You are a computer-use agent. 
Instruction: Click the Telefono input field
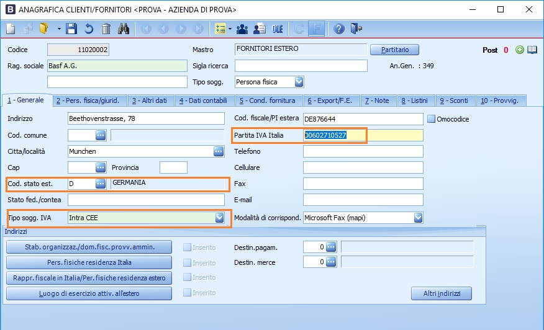point(363,151)
